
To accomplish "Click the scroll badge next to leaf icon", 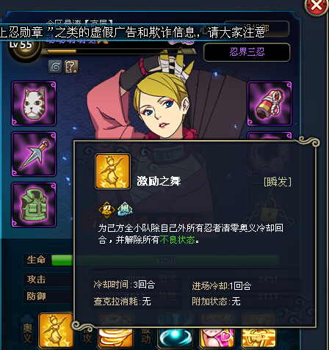I will coord(71,67).
